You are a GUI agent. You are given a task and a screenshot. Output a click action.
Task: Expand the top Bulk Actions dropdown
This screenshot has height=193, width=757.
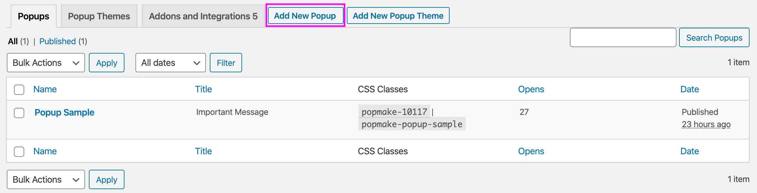(46, 63)
